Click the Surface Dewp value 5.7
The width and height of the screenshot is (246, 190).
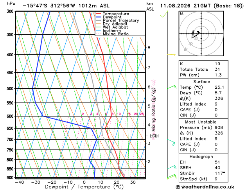tap(218, 93)
